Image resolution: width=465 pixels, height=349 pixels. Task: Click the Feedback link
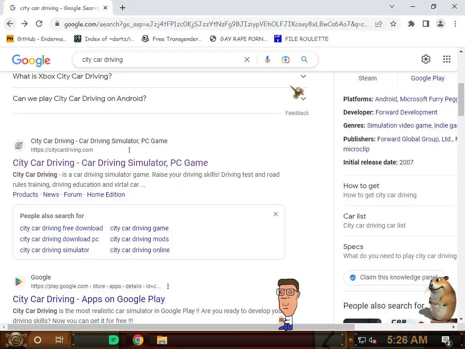[297, 113]
